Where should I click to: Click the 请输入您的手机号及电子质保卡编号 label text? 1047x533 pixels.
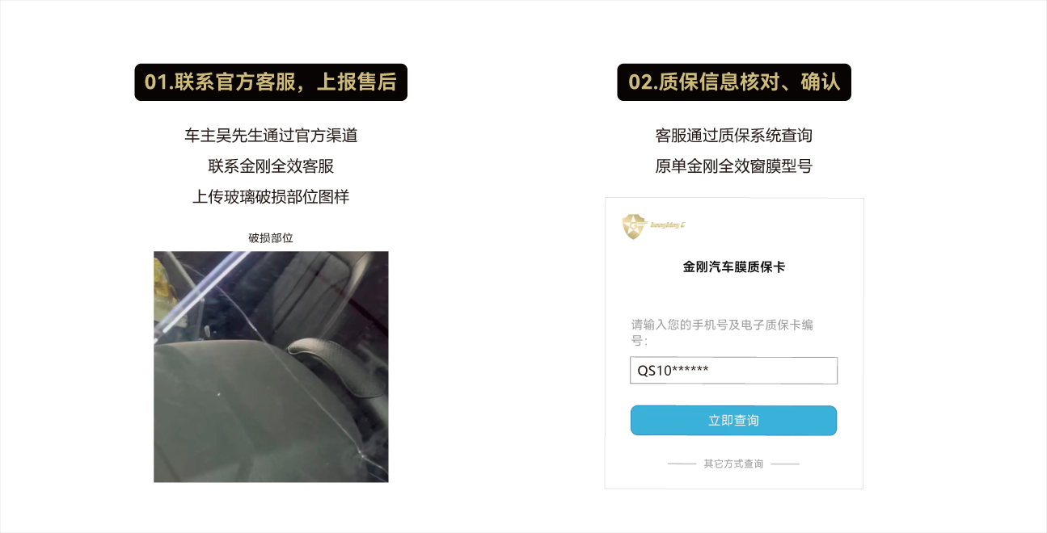point(722,333)
